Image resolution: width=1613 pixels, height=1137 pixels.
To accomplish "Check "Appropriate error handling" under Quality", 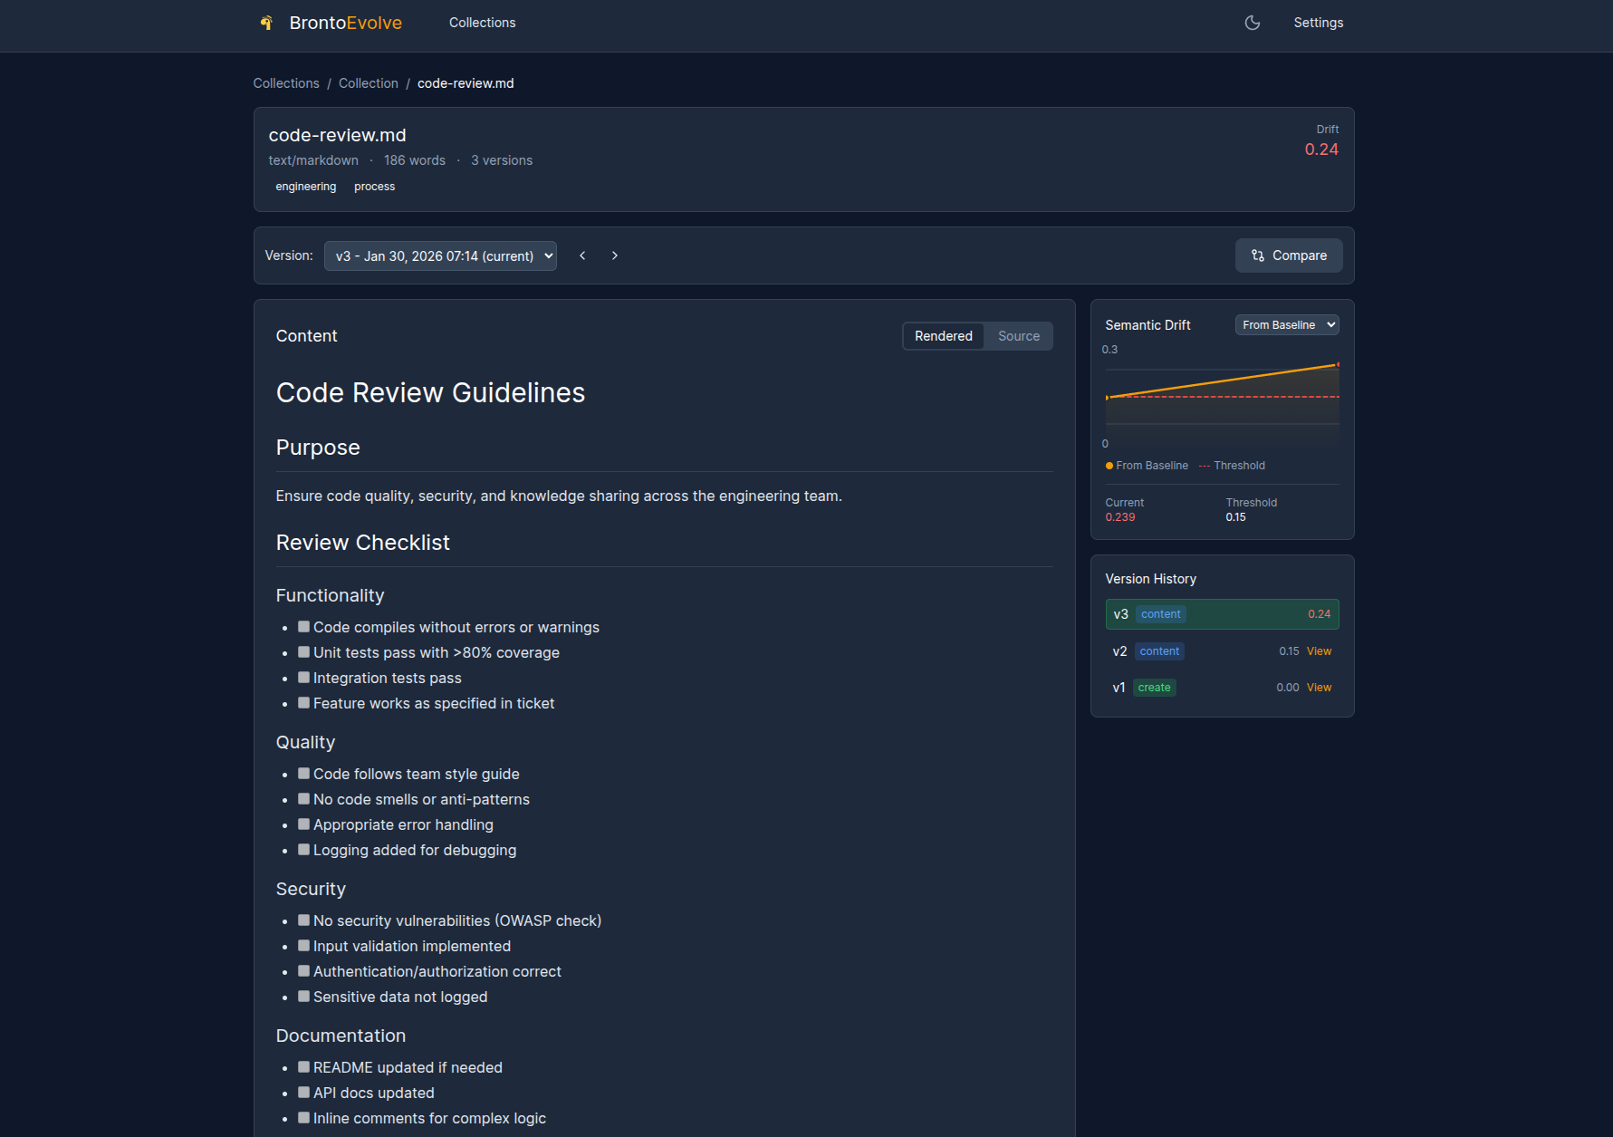I will click(303, 824).
